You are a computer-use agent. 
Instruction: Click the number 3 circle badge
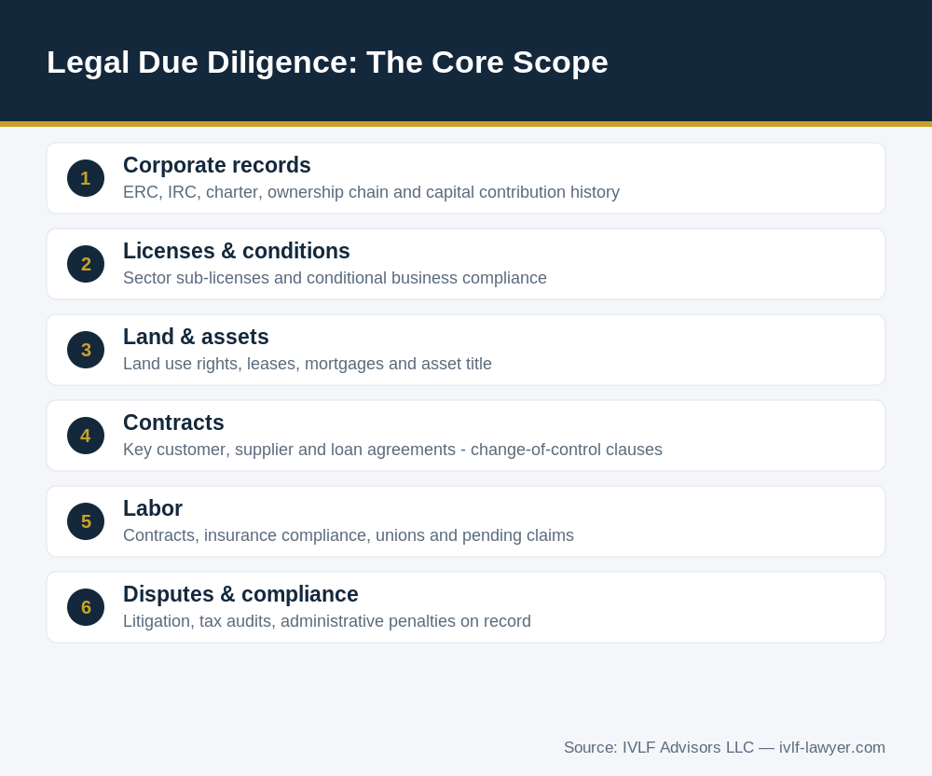(x=86, y=350)
